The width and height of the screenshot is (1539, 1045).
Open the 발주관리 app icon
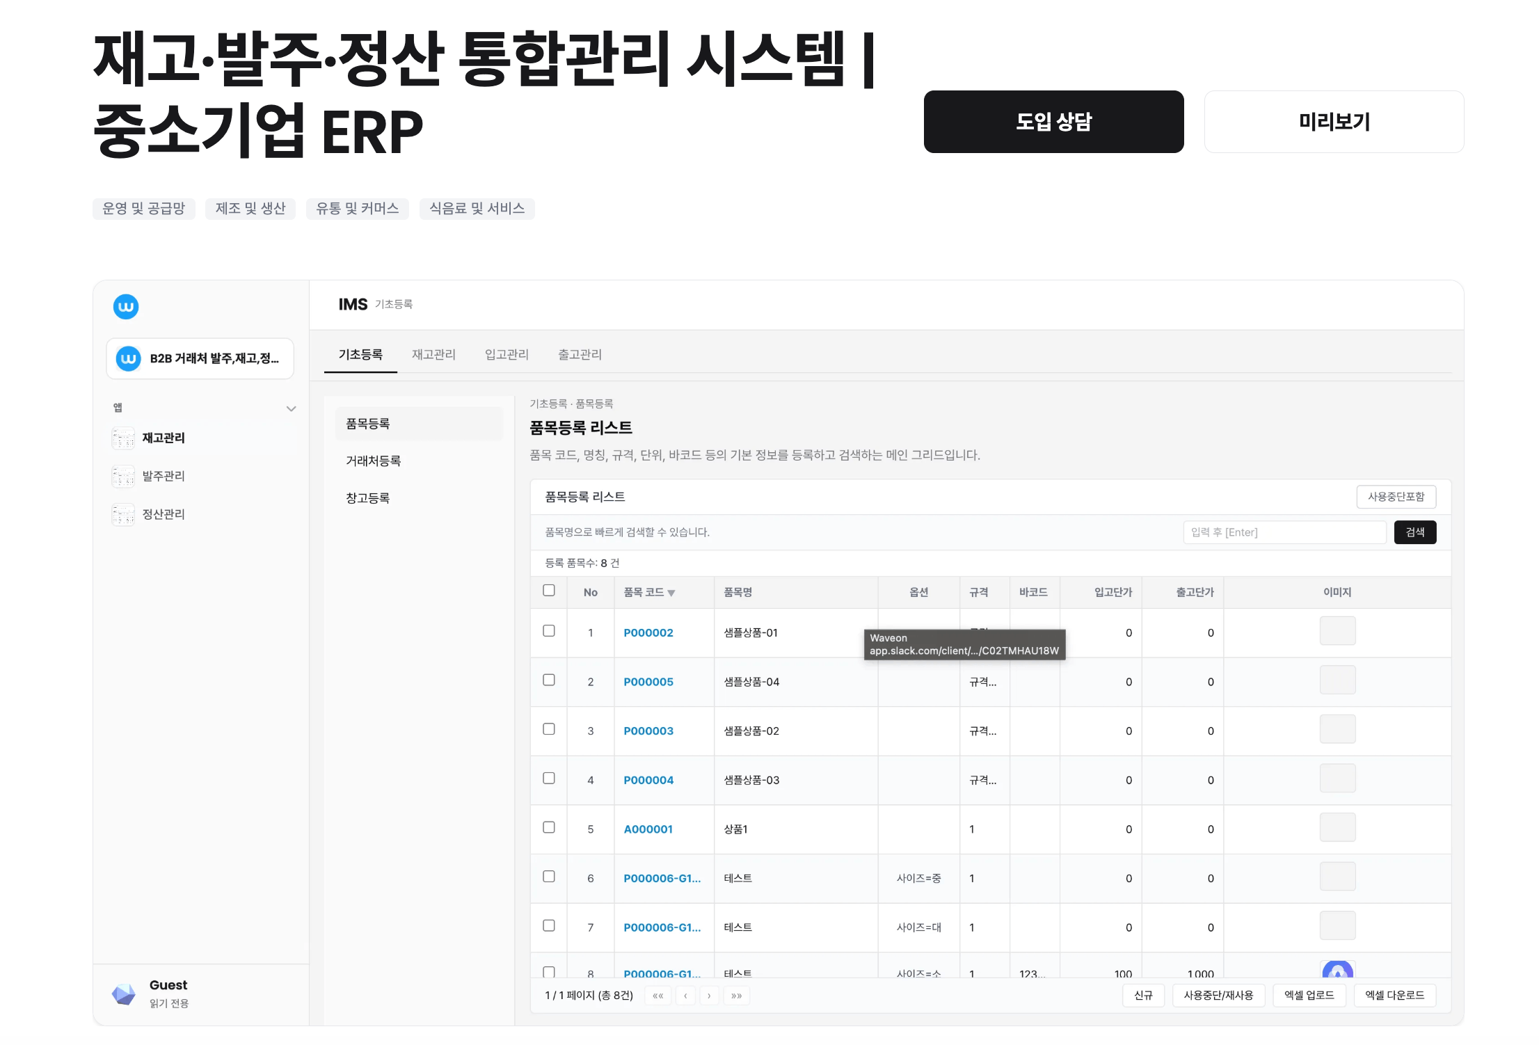pyautogui.click(x=123, y=476)
